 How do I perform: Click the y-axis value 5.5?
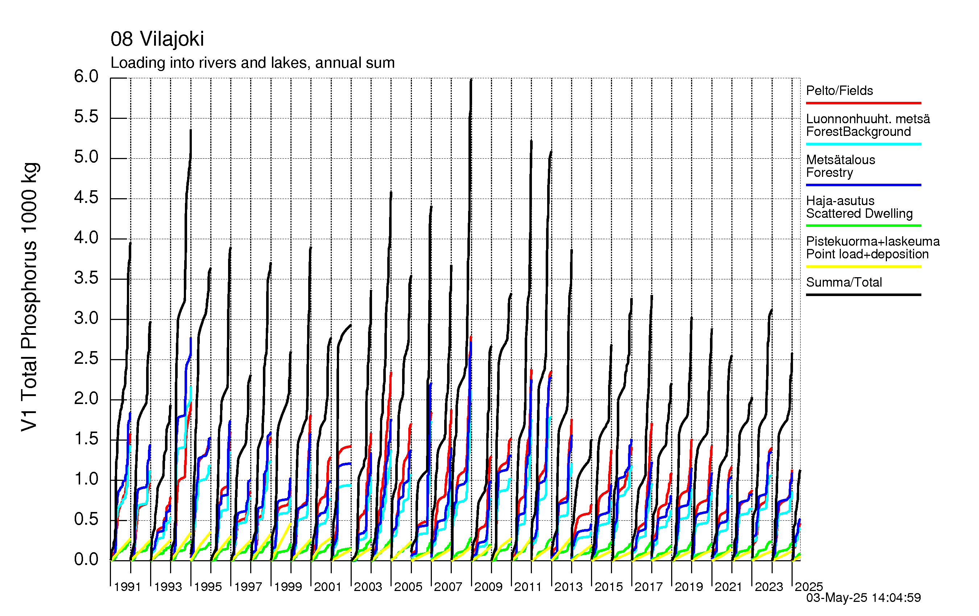click(x=86, y=117)
